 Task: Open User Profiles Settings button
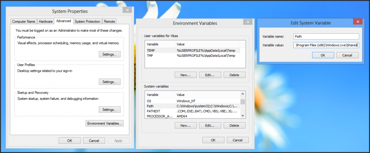(109, 82)
